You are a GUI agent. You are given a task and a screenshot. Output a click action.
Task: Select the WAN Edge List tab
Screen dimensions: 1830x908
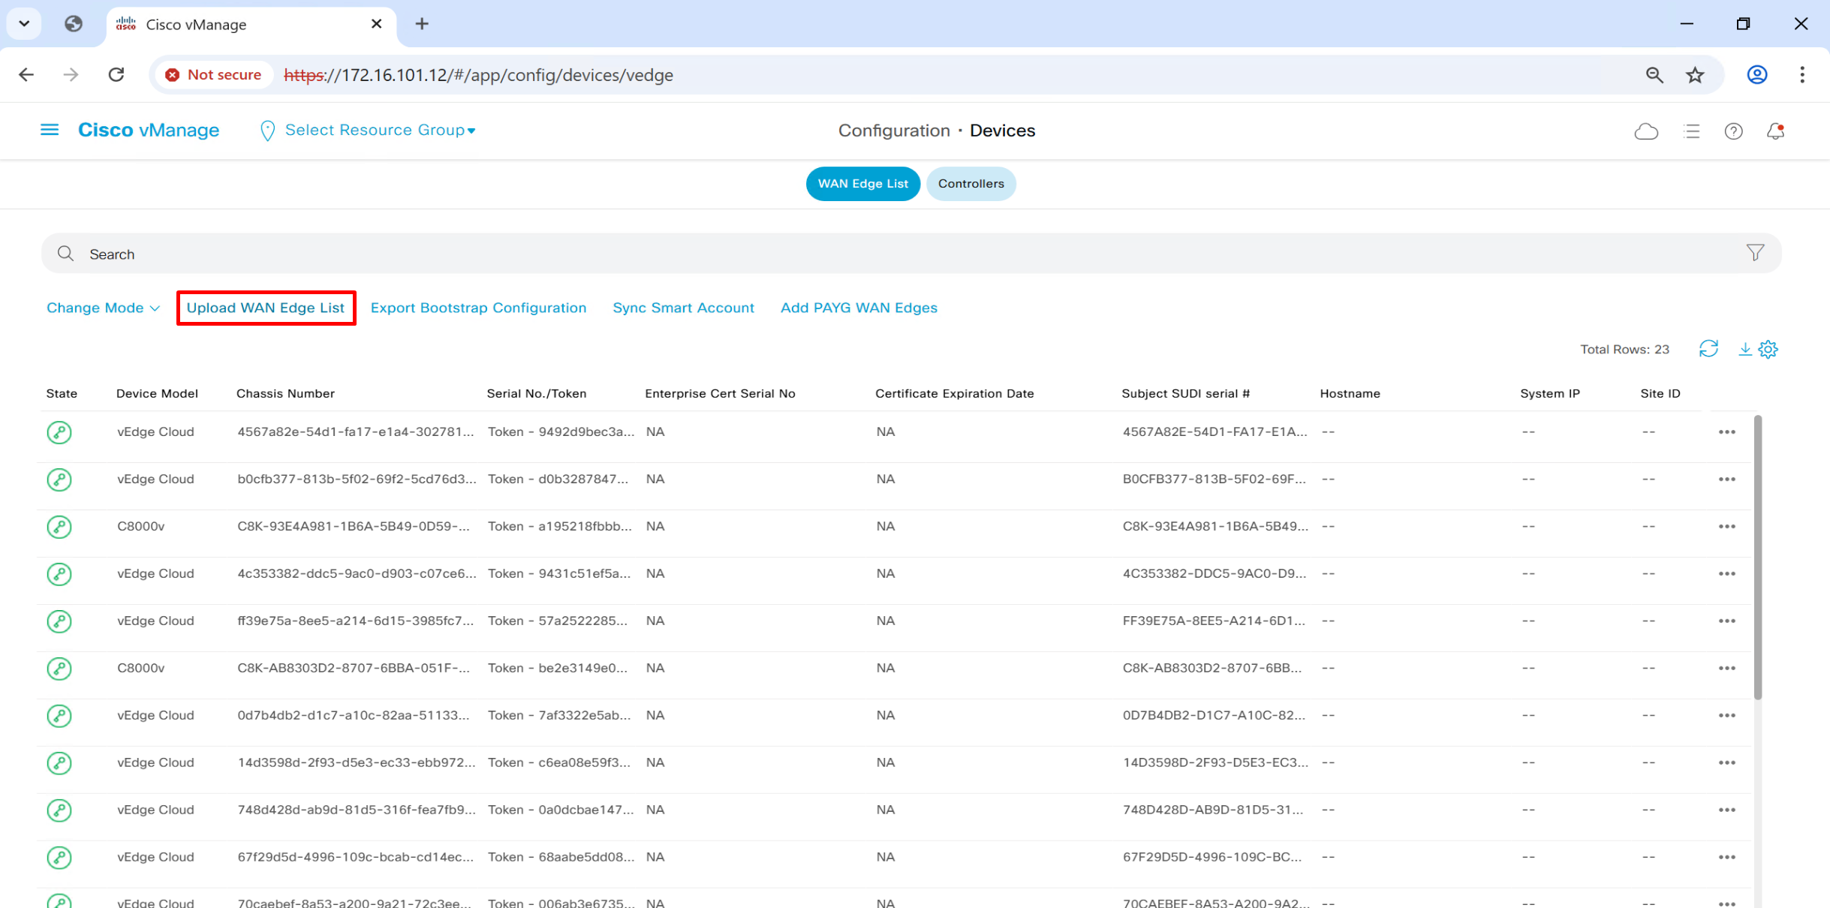tap(862, 184)
